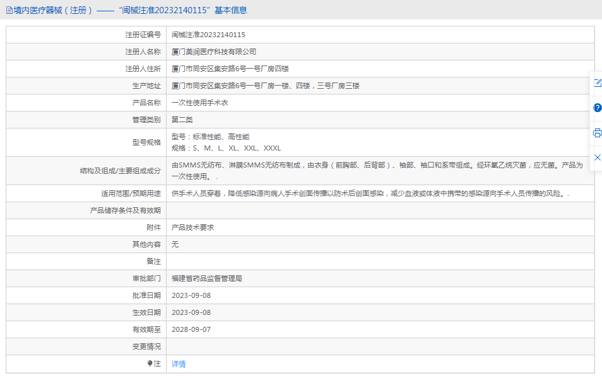
Task: Click attachment value 产品技术要求
Action: click(192, 227)
